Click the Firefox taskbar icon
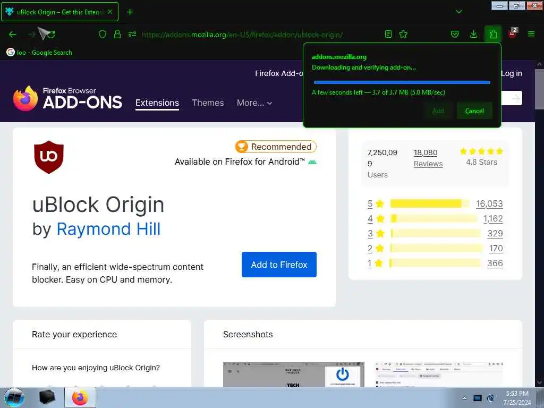This screenshot has height=408, width=544. [80, 397]
